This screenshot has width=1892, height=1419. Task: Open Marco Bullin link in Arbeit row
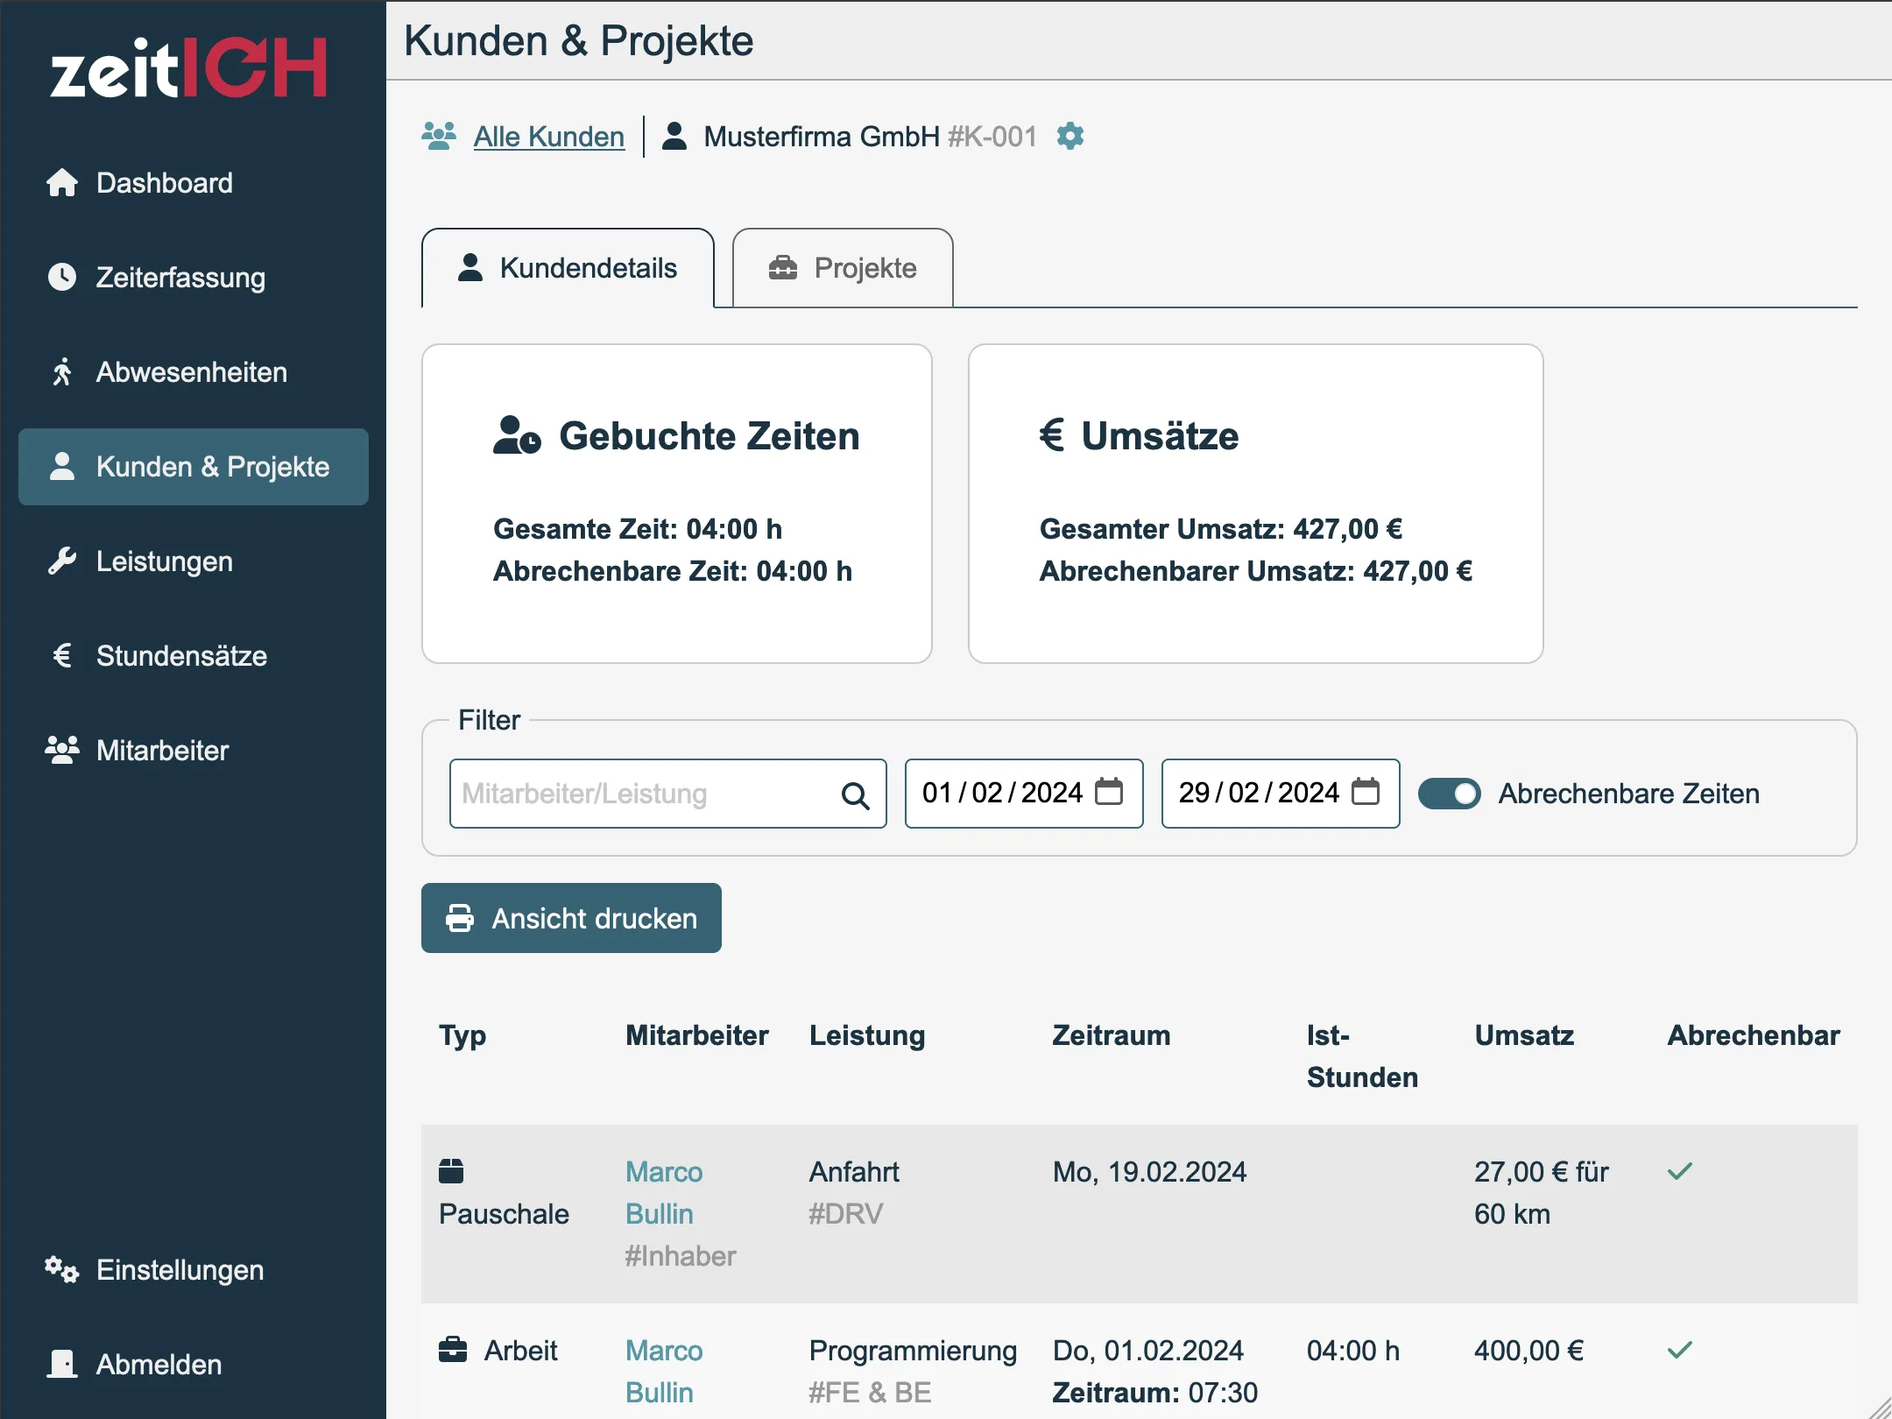tap(664, 1372)
